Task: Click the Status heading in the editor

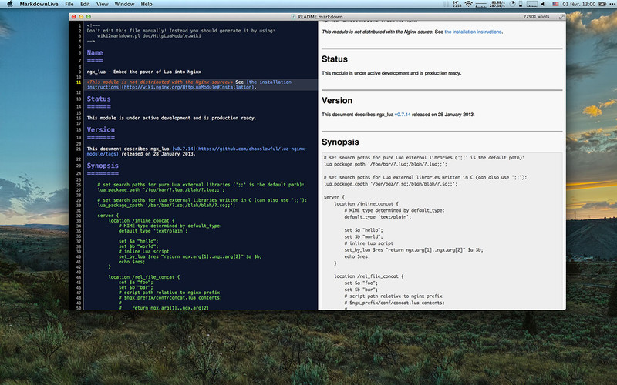Action: tap(99, 99)
